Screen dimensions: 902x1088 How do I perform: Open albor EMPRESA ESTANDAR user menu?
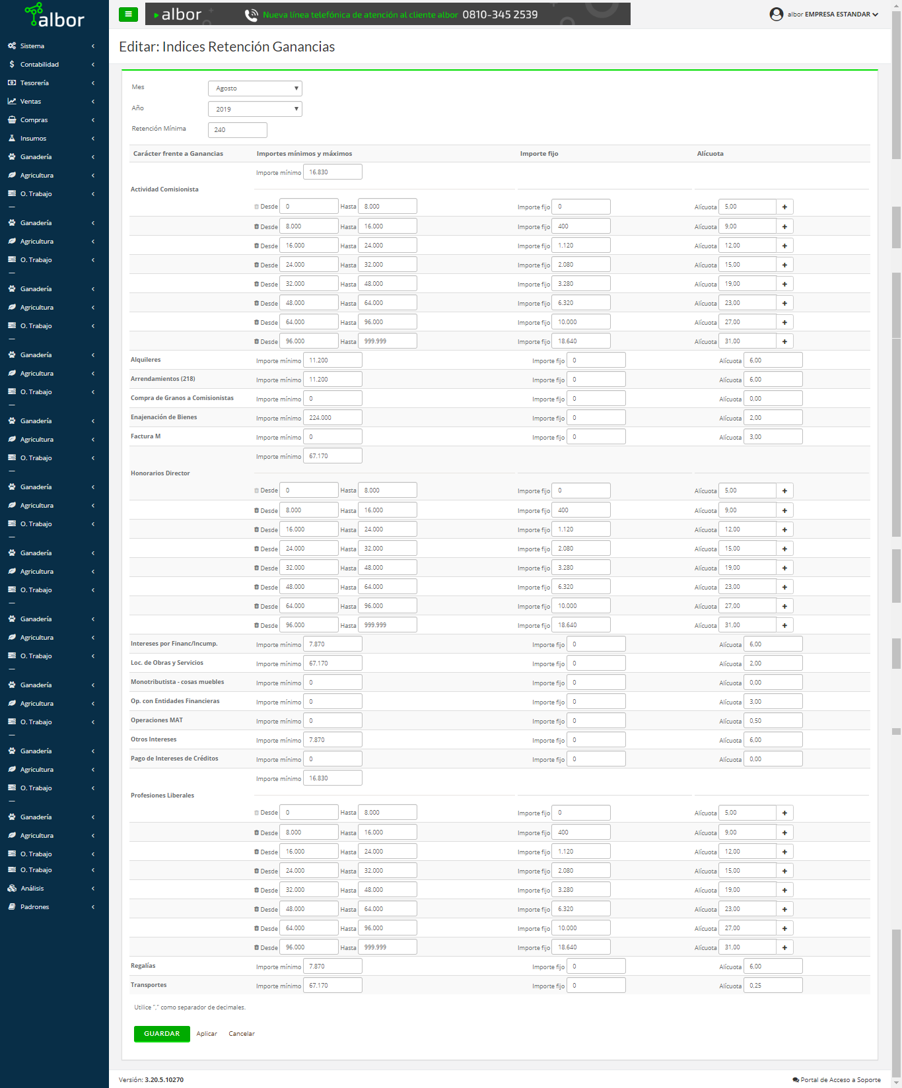pos(824,14)
